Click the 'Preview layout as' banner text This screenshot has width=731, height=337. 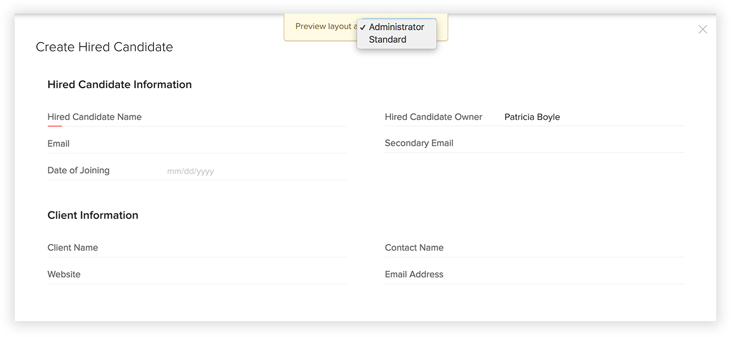click(323, 27)
